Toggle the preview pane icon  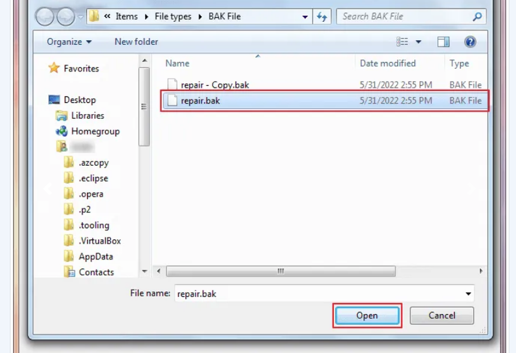tap(443, 42)
